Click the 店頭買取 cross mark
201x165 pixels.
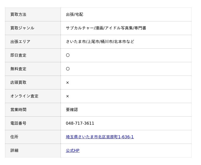[x=67, y=83]
